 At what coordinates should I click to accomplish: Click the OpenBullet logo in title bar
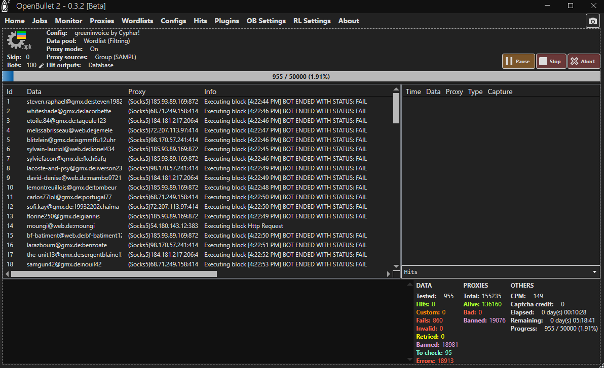[6, 6]
